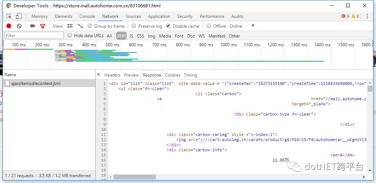Open the throttling dropdown arrow
The image size is (376, 183).
253,26
